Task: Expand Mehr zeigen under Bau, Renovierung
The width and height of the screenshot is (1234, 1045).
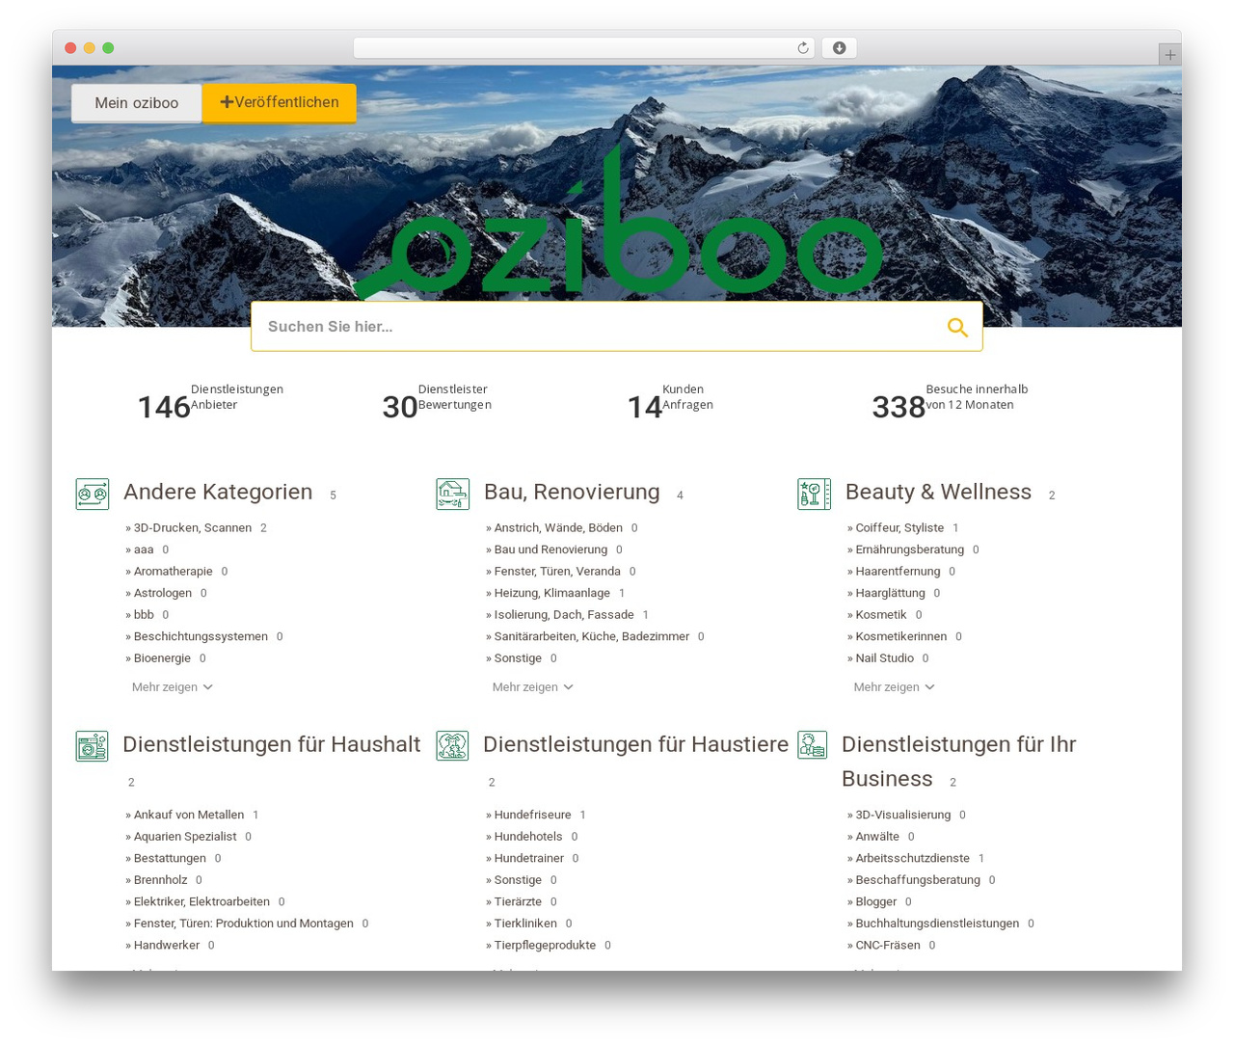Action: pos(533,687)
